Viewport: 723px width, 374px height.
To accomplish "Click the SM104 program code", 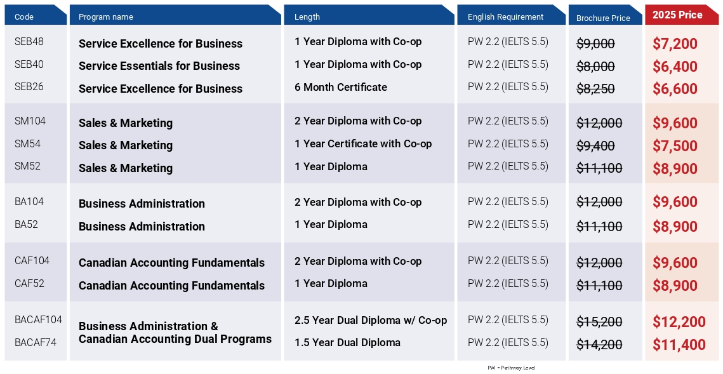I will (30, 121).
